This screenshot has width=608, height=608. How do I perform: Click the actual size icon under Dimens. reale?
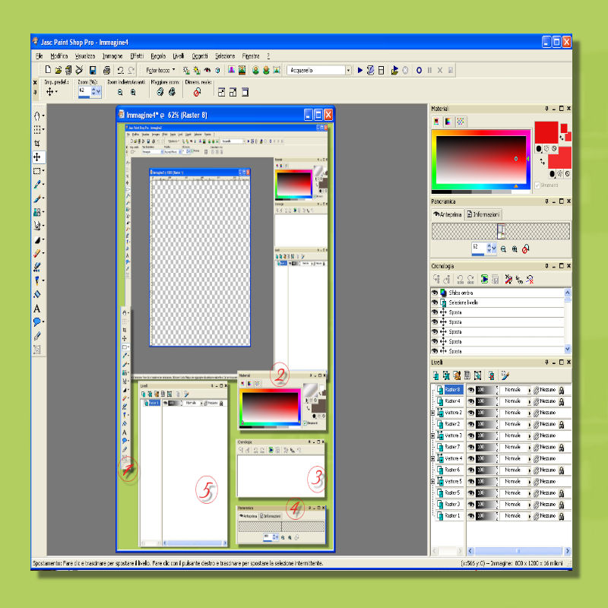tap(197, 92)
